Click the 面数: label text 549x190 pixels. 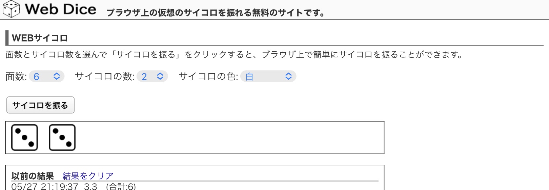[16, 77]
